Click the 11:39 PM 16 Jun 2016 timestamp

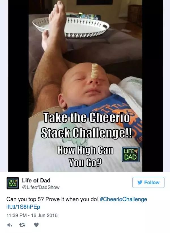(x=32, y=215)
